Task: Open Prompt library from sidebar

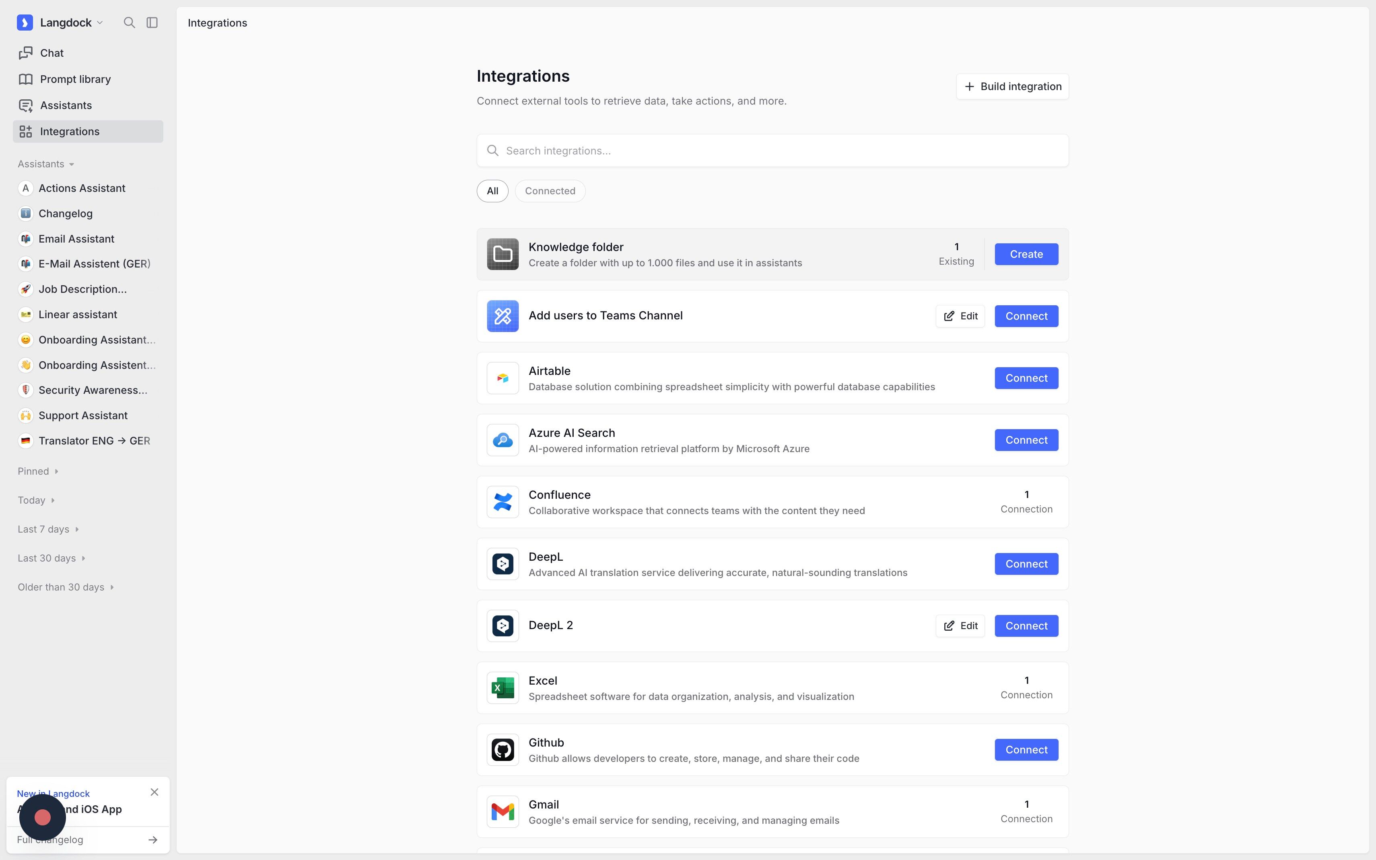Action: point(75,79)
